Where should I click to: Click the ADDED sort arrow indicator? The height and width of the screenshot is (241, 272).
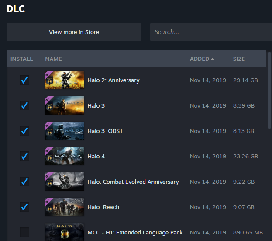pos(213,59)
